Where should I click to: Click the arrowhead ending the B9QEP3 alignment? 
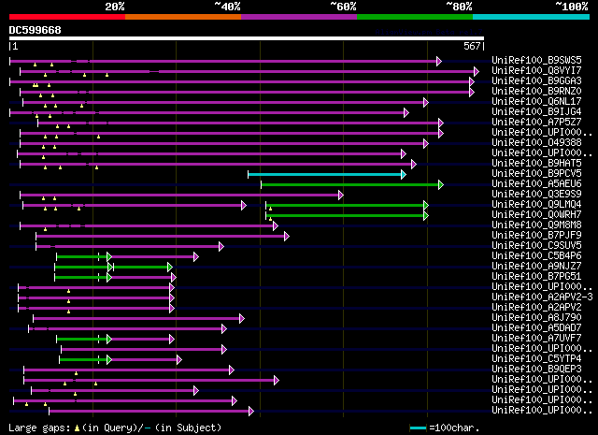tap(232, 370)
